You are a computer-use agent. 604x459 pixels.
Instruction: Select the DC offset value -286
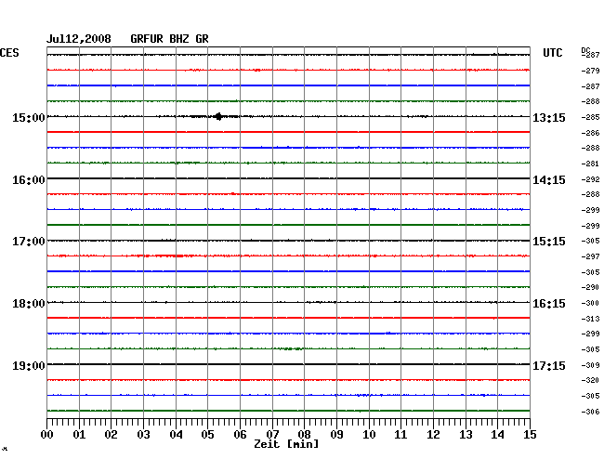(590, 133)
